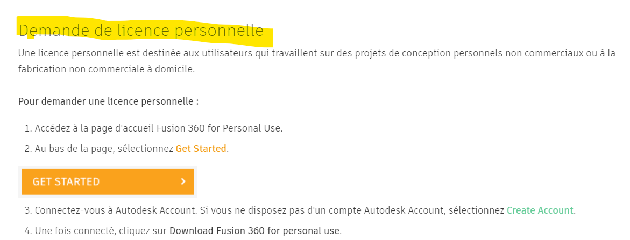Click the text 'Au bas de la page, sélectionnez'
Screen dimensions: 630x240
tap(104, 149)
